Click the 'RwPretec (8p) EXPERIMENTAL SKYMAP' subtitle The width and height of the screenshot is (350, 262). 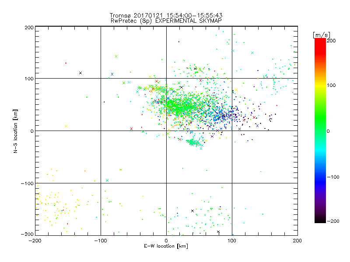click(166, 21)
